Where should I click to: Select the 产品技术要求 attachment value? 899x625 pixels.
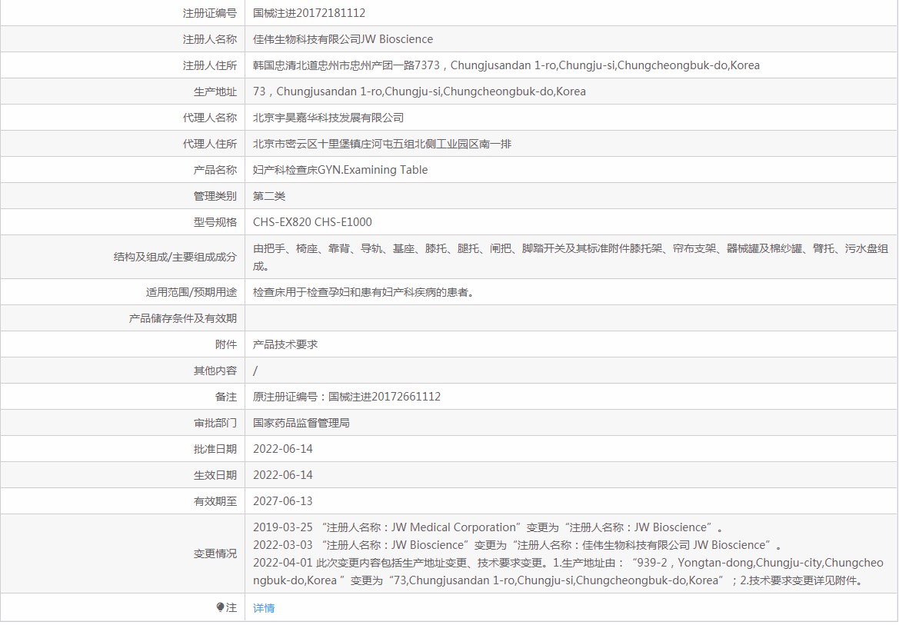[x=285, y=344]
